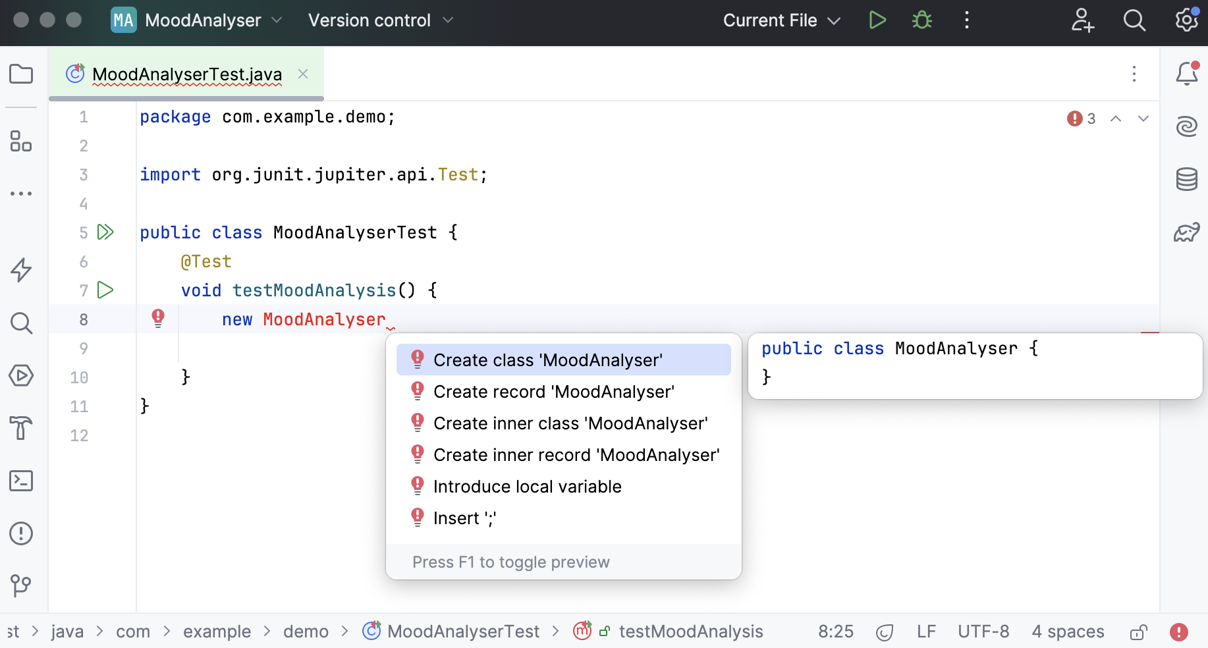This screenshot has height=648, width=1208.
Task: Switch to the MoodAnalyserTest.java tab
Action: (186, 74)
